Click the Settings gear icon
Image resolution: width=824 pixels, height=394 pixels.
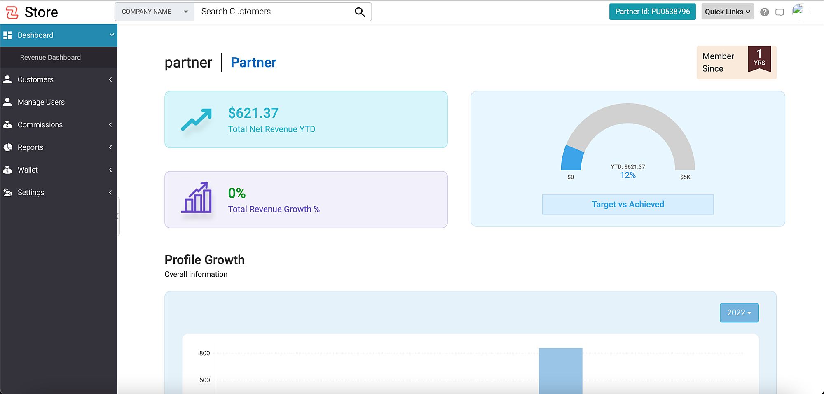pos(7,192)
